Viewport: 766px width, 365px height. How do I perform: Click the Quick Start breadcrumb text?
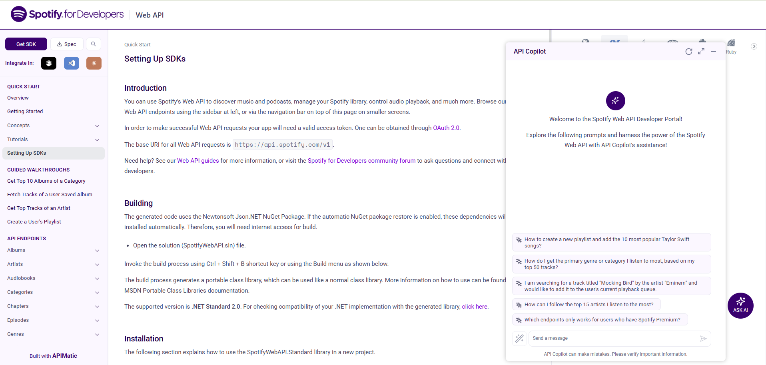click(x=137, y=45)
